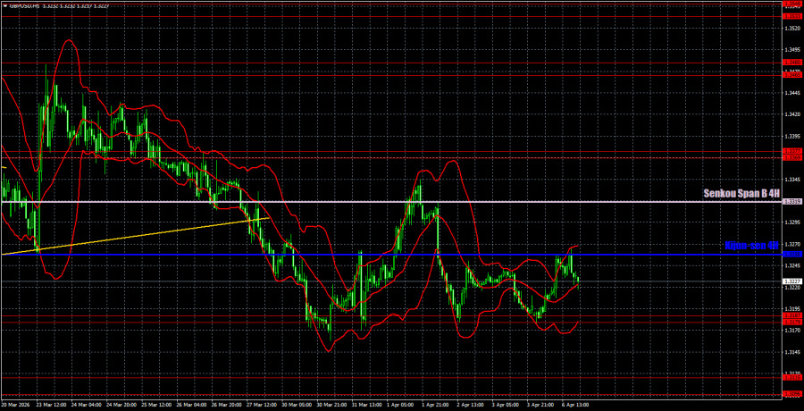Click the 20 Mar 2026 time axis label
The image size is (804, 411).
coord(14,405)
